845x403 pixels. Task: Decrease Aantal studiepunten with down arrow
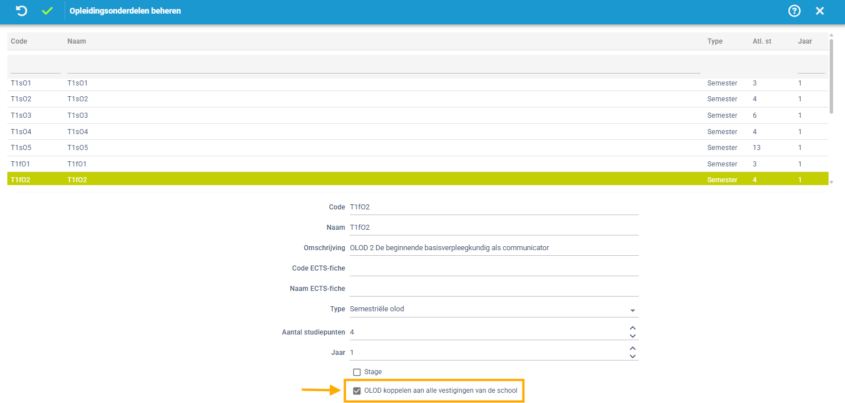[633, 336]
